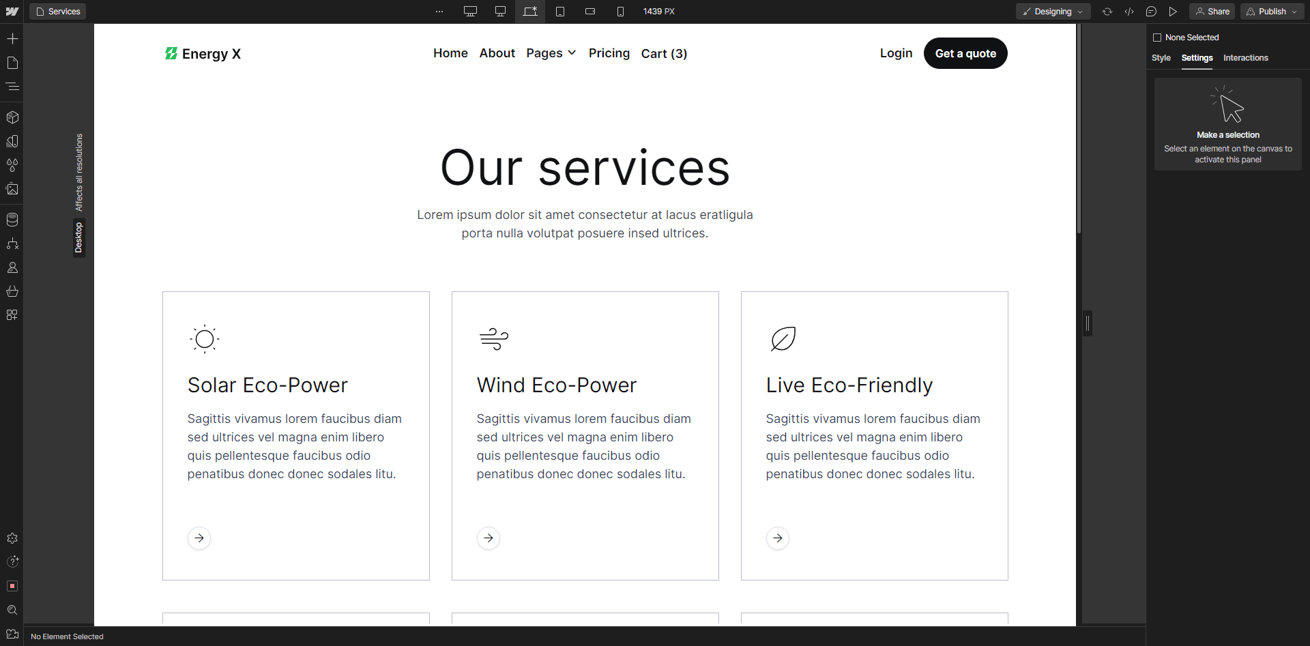Enter preview mode with the play icon

click(x=1173, y=12)
